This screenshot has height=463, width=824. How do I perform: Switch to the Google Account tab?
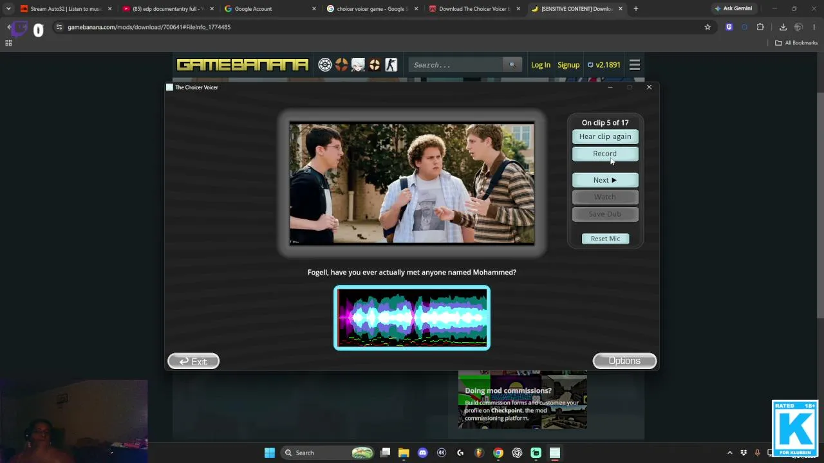click(x=269, y=9)
